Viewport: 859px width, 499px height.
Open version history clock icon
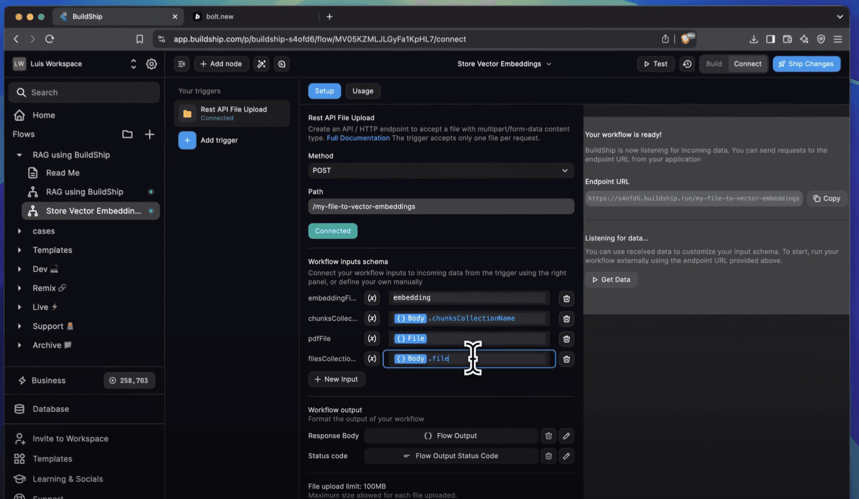tap(687, 64)
